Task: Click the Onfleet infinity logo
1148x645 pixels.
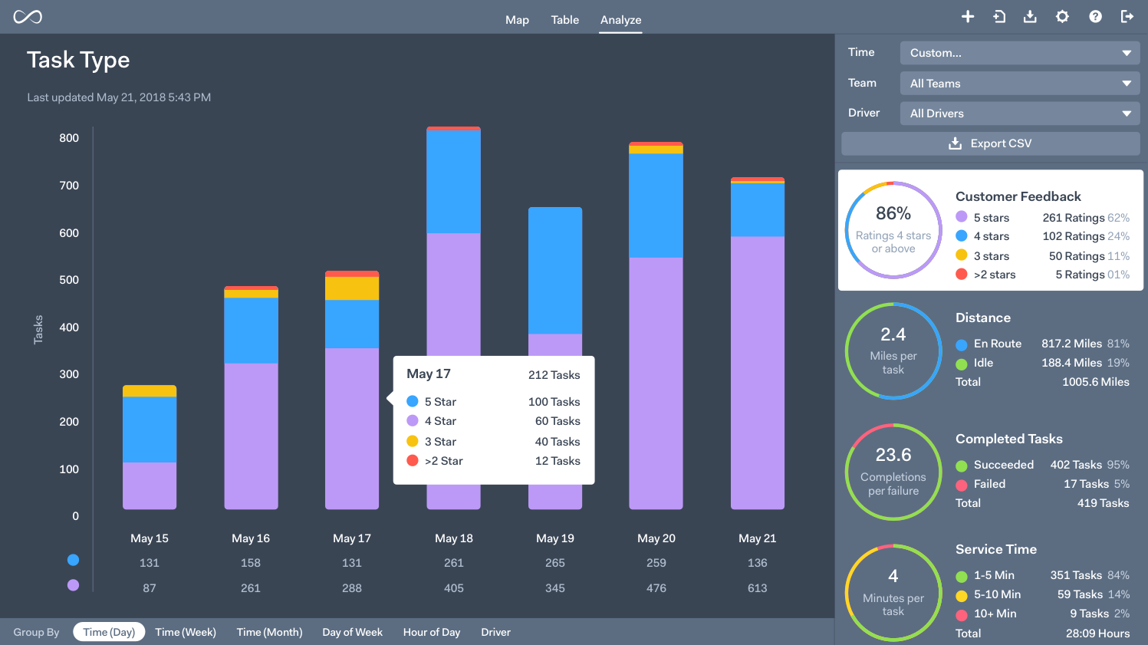Action: [27, 16]
